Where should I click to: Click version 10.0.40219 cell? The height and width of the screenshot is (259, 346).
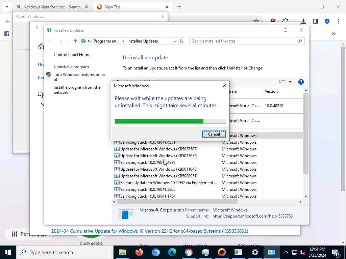point(274,106)
